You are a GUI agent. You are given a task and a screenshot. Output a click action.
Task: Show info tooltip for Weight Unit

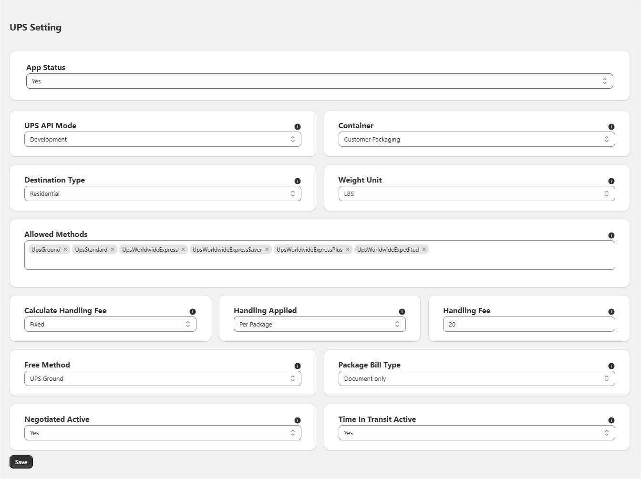coord(611,181)
